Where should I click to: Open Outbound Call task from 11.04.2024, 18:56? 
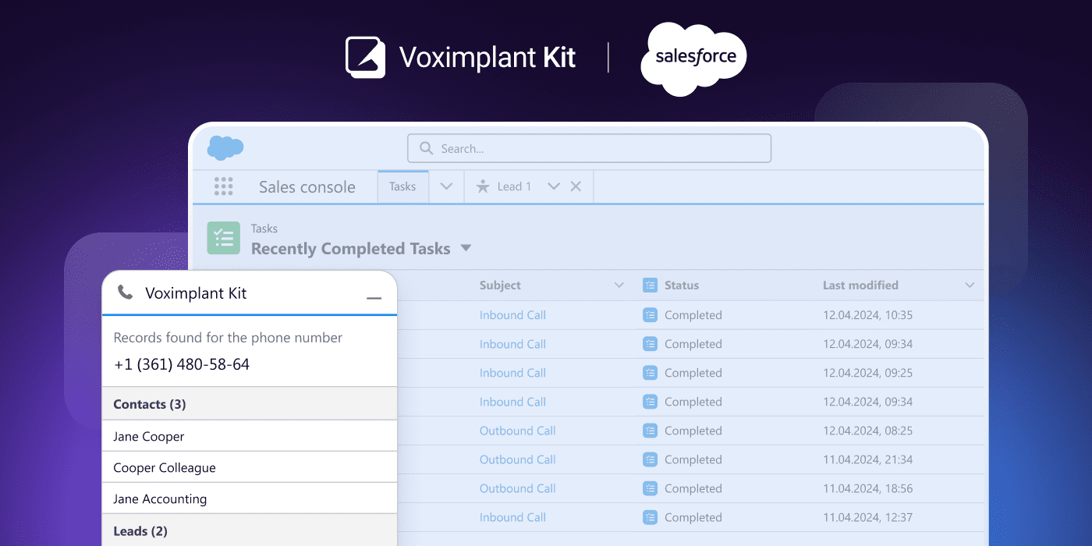518,488
